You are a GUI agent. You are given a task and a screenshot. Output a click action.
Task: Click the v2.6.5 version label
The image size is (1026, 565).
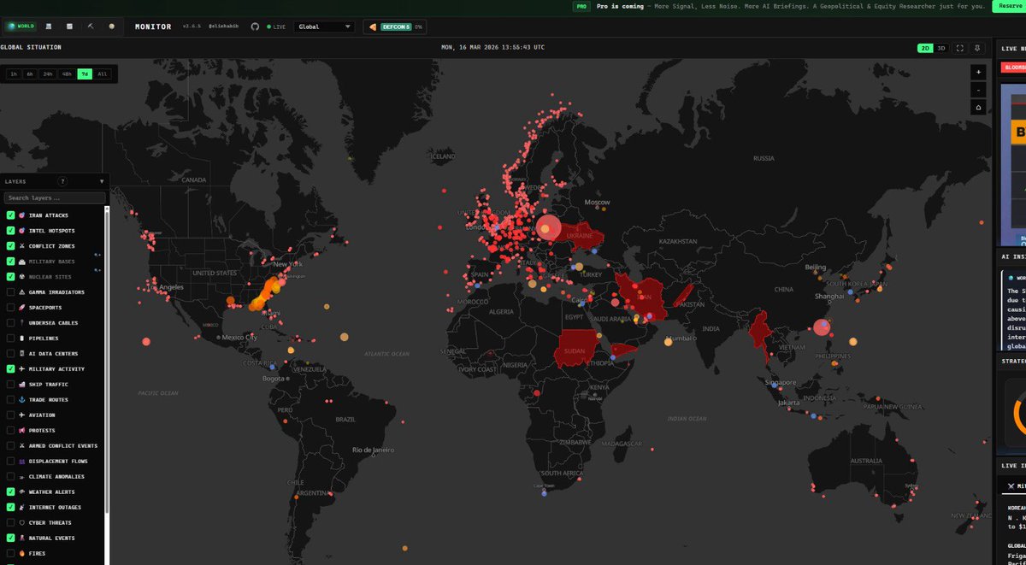coord(192,26)
